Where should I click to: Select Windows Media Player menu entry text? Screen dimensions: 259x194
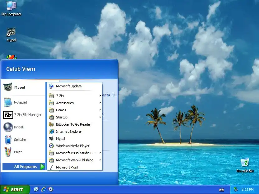click(73, 146)
